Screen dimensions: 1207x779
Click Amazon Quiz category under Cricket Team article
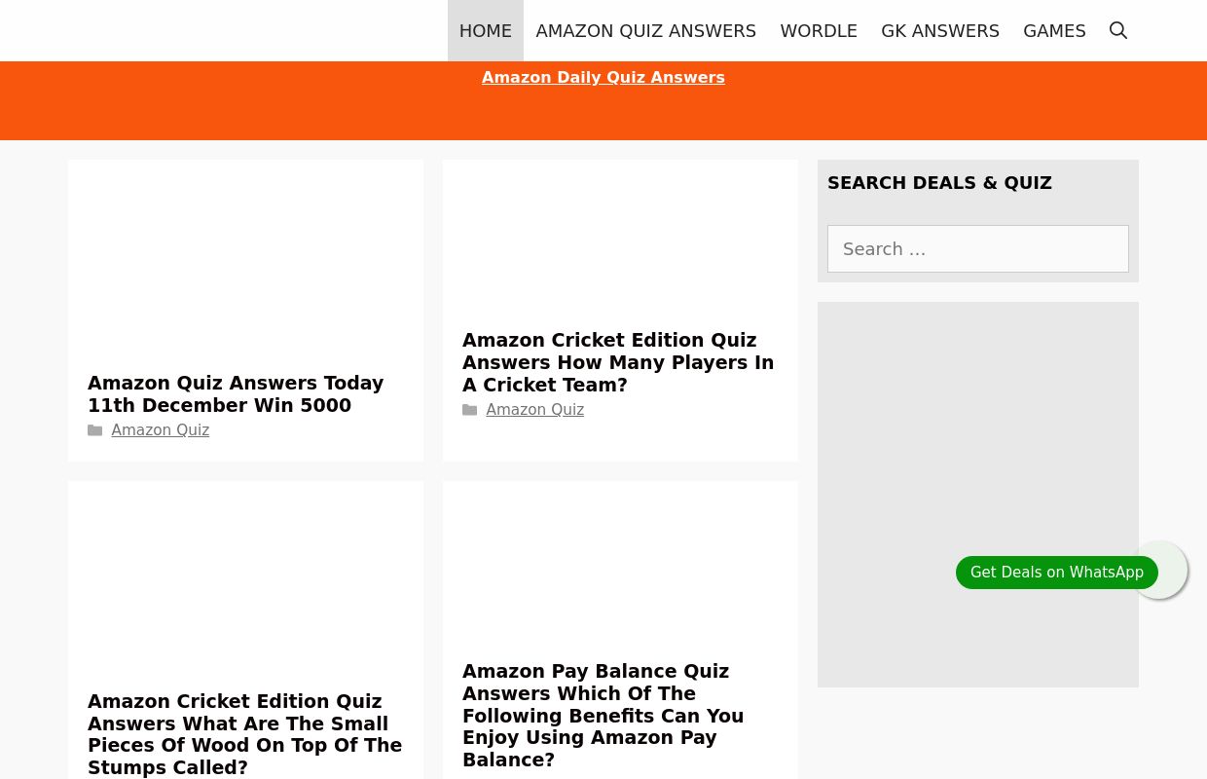(x=535, y=410)
